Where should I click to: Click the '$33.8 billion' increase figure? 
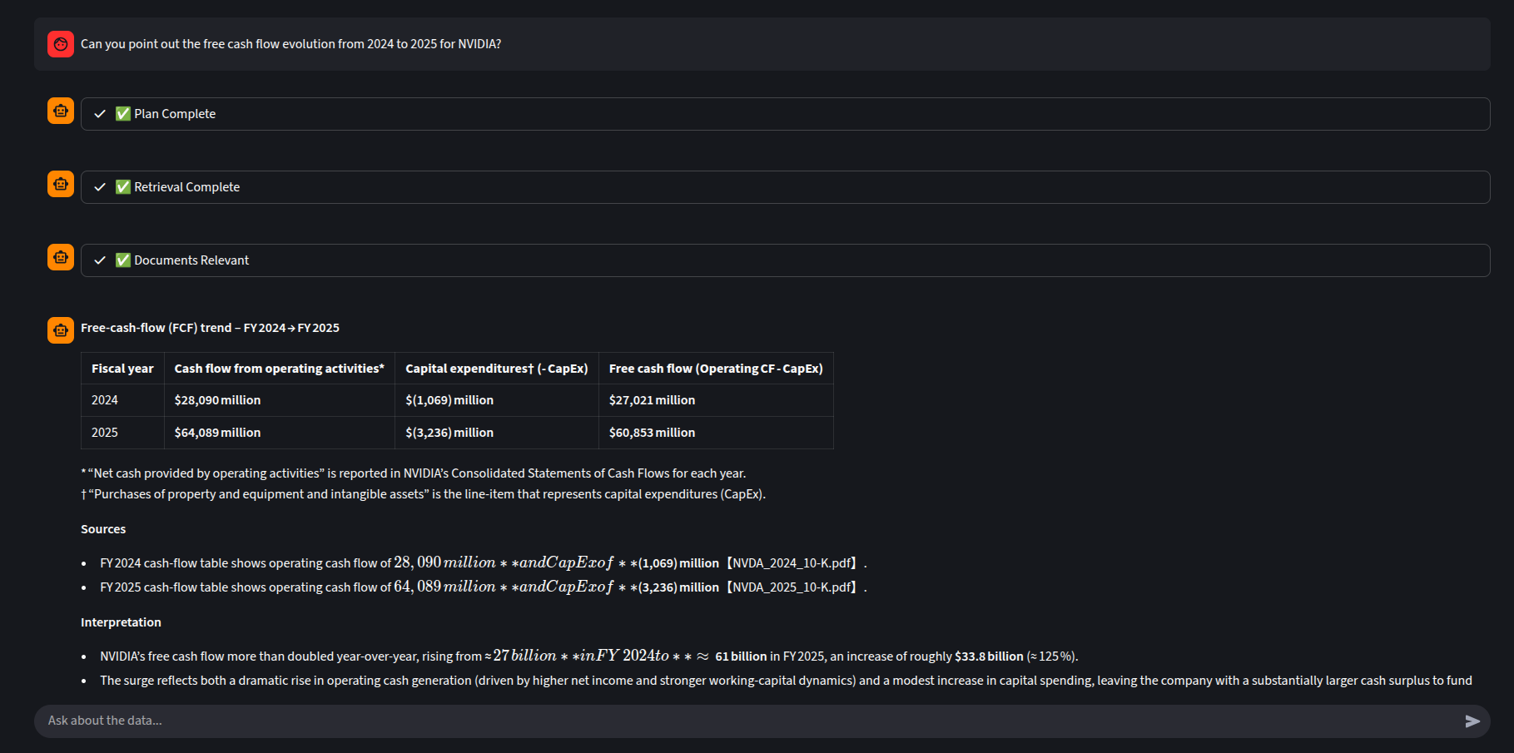point(989,656)
